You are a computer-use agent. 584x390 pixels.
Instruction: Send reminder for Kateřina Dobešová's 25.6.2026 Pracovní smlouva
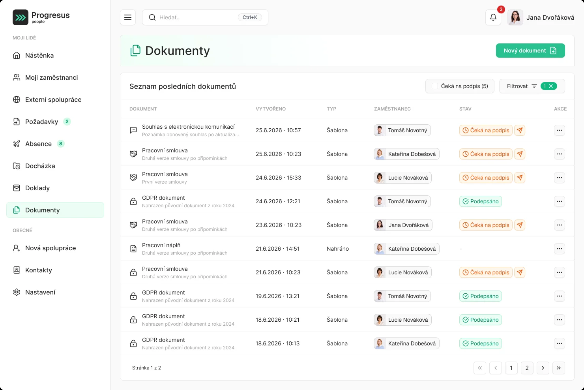click(520, 154)
